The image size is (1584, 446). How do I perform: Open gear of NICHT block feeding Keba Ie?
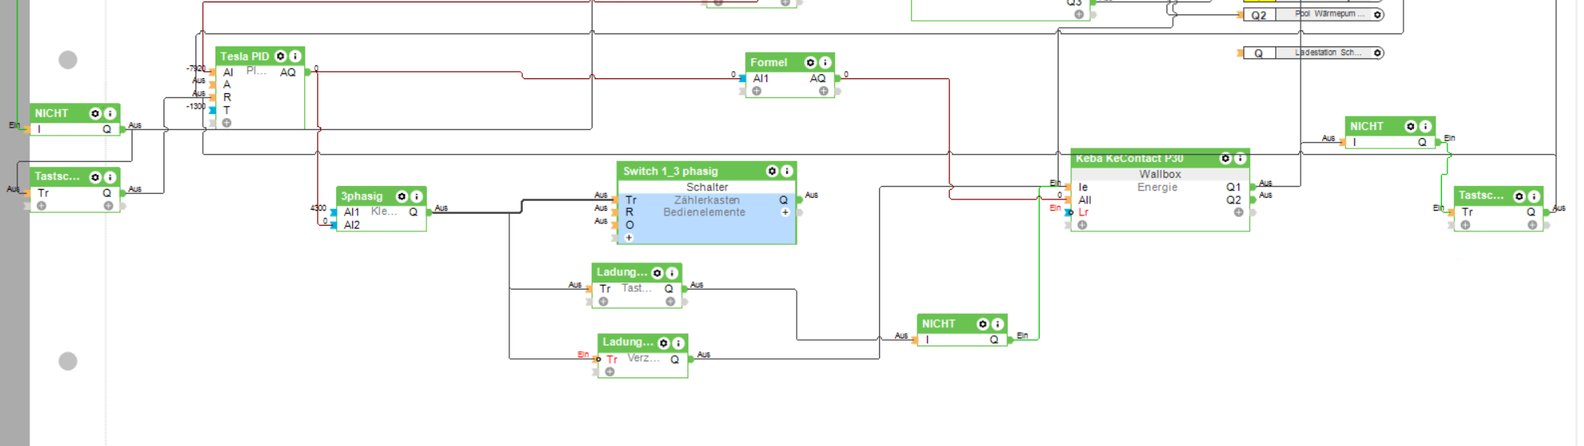click(x=983, y=324)
